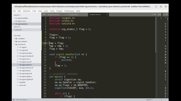The width and height of the screenshot is (181, 101).
Task: Click the file icon beside 05-signal-block.elf
Action: tap(18, 74)
